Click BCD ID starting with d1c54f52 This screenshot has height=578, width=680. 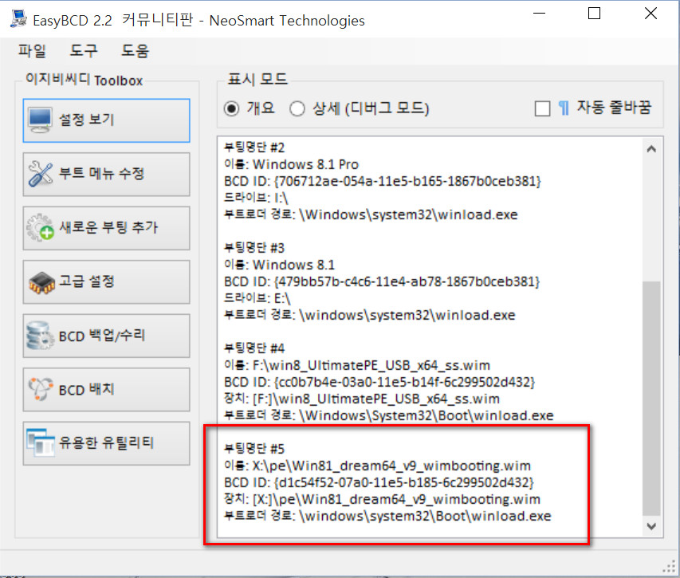tap(379, 482)
